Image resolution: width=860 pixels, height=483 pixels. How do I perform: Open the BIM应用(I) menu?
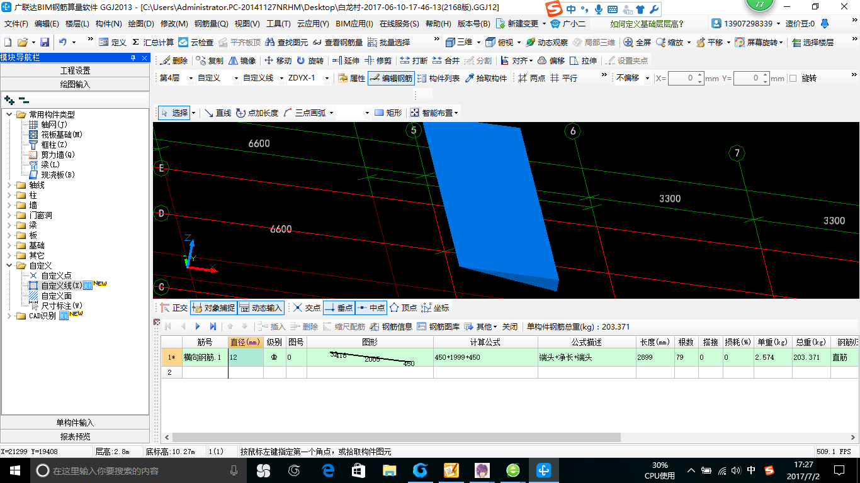tap(354, 23)
